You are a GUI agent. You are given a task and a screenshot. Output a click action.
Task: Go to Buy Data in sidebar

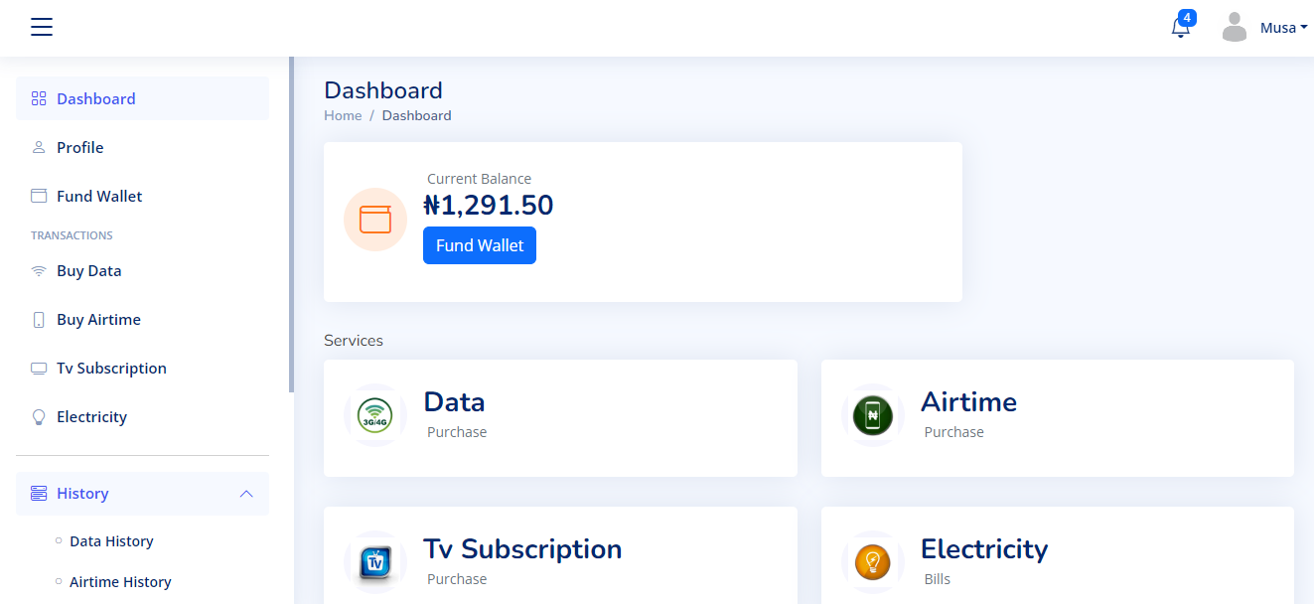tap(88, 270)
